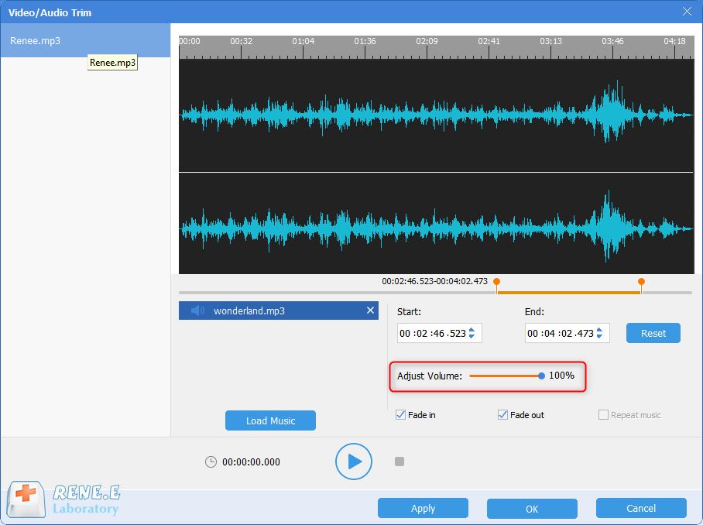Select the wonderland.mp3 music track

279,311
